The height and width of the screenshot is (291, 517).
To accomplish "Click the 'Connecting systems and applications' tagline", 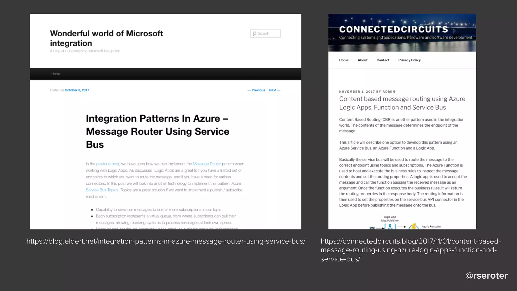I will coord(406,37).
